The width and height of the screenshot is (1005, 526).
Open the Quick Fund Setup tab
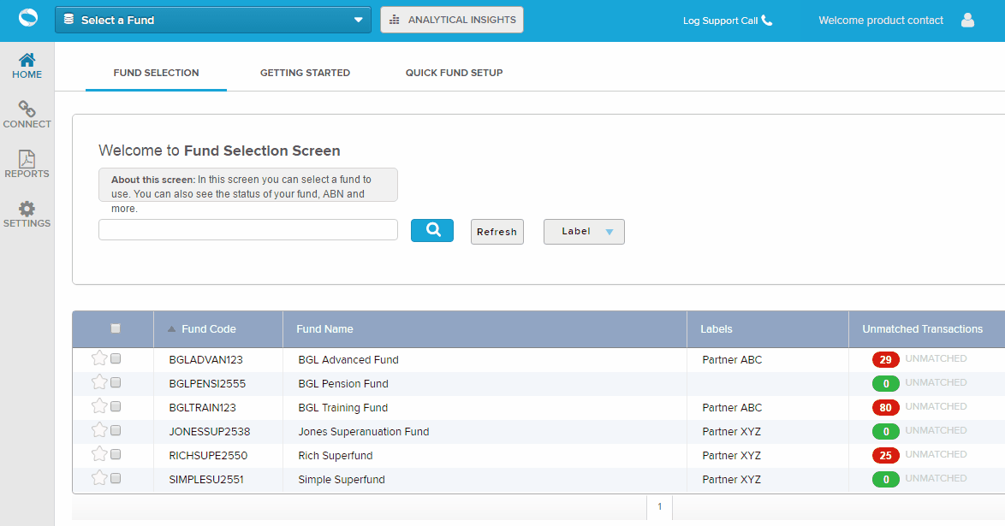coord(454,73)
